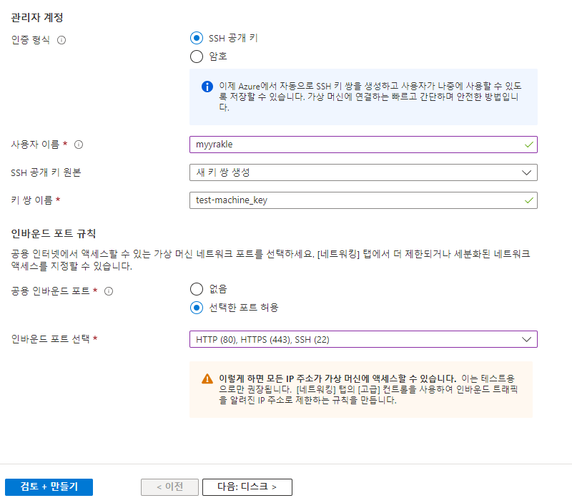Screen dimensions: 572x503
Task: Go to 다음: 디스크 step
Action: [247, 487]
